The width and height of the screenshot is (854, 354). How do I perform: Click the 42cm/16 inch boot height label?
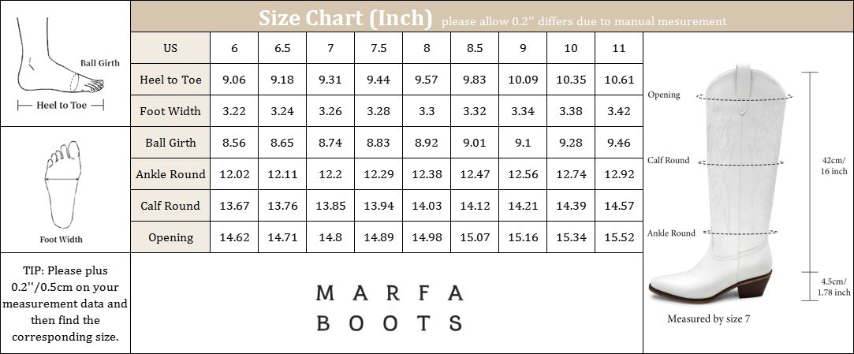(833, 165)
